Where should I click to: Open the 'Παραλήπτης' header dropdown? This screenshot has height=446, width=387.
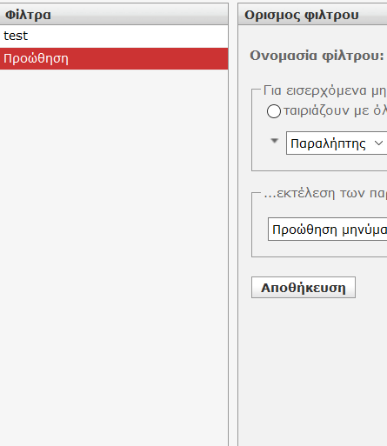coord(337,143)
